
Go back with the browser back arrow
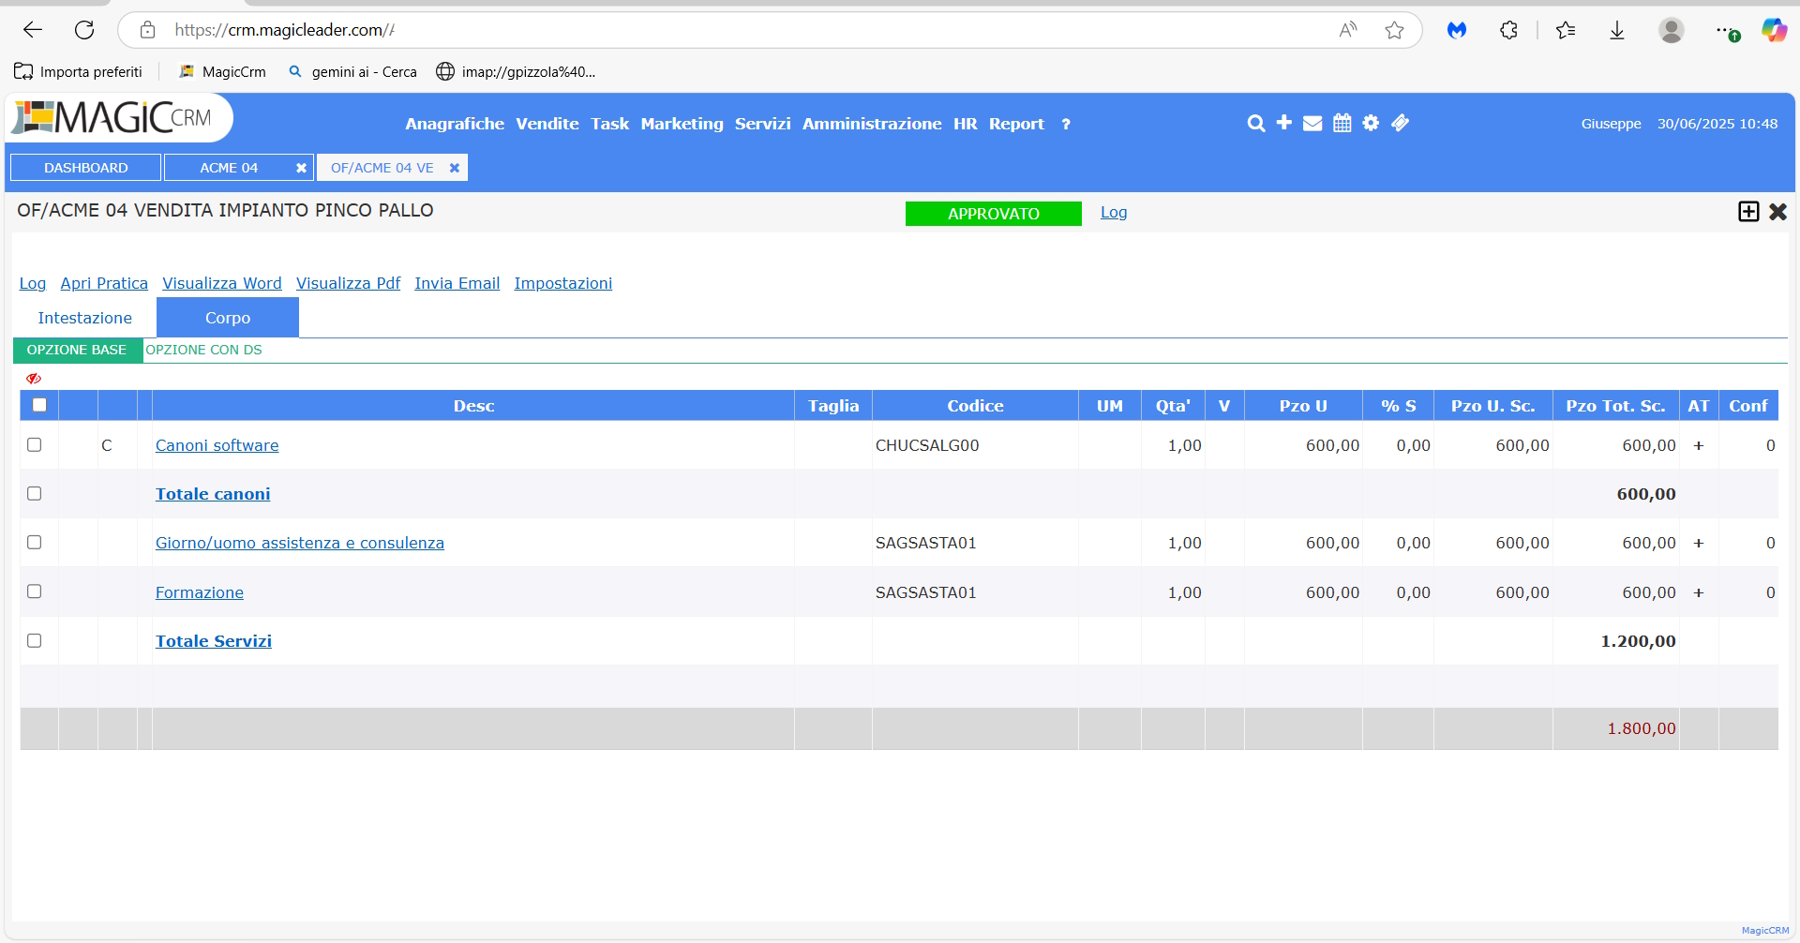coord(33,30)
